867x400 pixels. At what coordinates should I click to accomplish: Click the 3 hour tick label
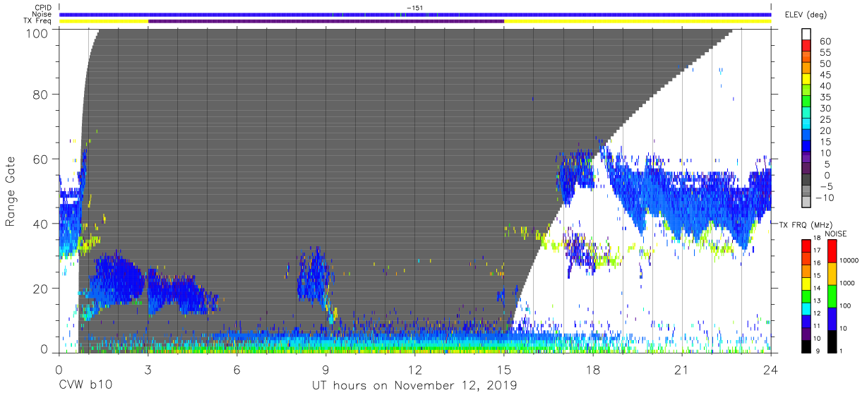click(148, 370)
